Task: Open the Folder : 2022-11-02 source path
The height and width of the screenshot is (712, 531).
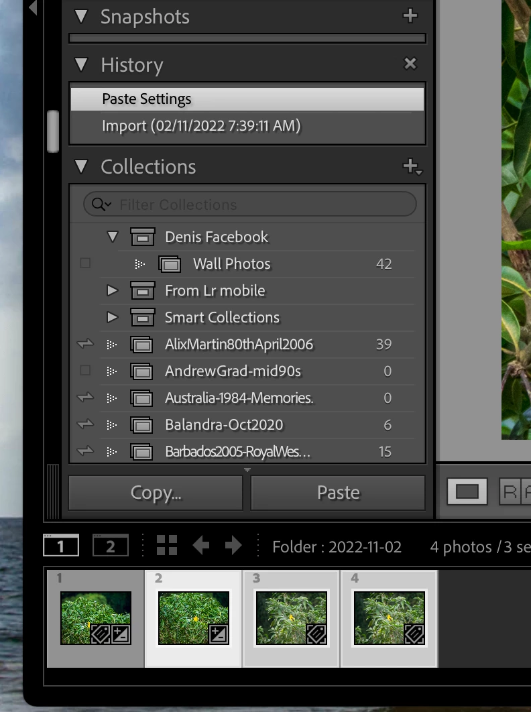Action: [x=337, y=546]
